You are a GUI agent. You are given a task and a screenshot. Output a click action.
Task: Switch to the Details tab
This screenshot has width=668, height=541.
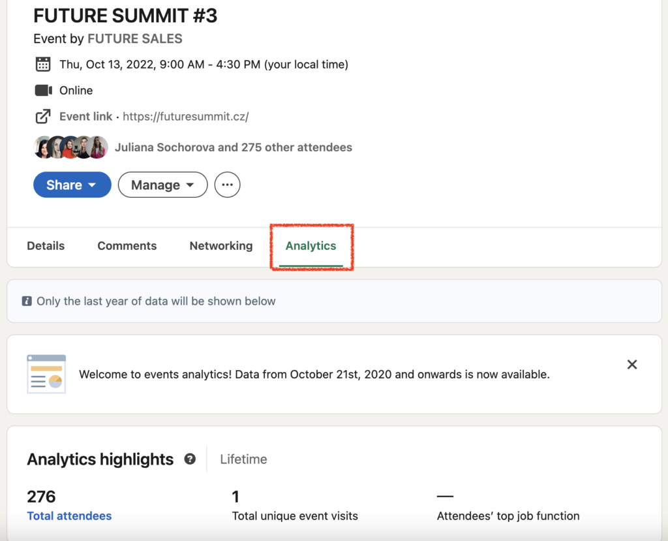[x=46, y=246]
